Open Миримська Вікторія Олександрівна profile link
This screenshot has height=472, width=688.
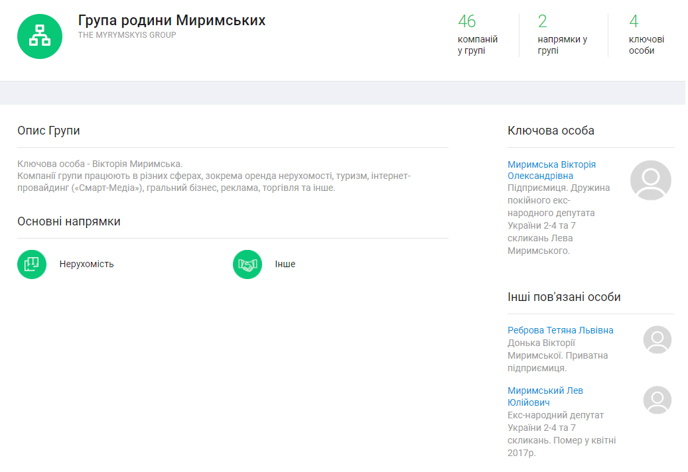[x=551, y=170]
